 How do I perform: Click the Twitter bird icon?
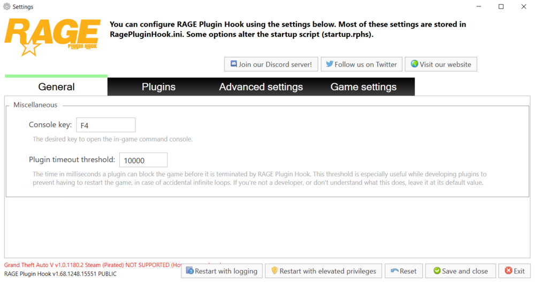point(329,64)
